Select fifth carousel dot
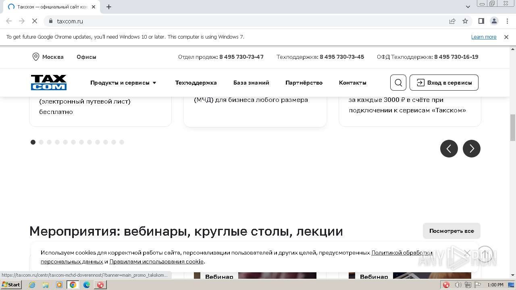The width and height of the screenshot is (516, 290). [65, 142]
